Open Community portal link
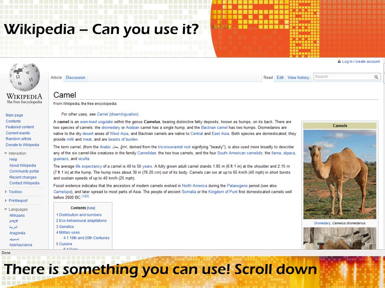Screen dimensions: 385x288 point(24,171)
